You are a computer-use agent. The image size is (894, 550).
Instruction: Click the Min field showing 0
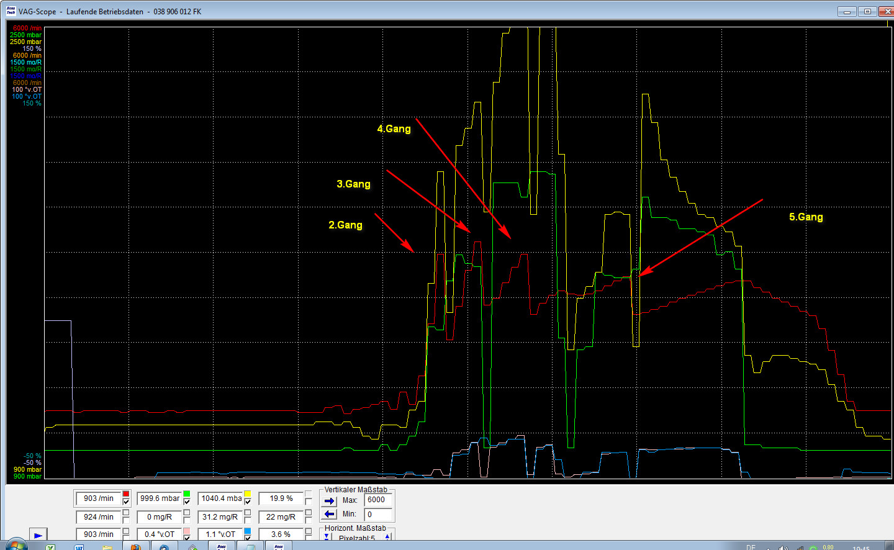pos(379,514)
